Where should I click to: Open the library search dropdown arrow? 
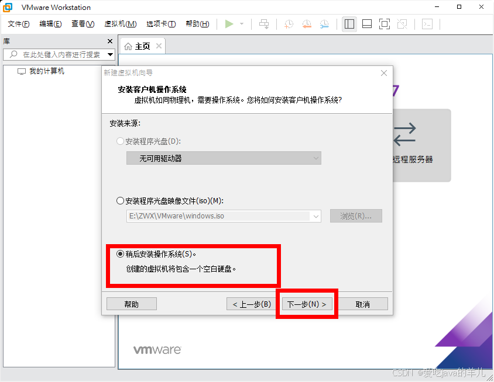(x=110, y=54)
